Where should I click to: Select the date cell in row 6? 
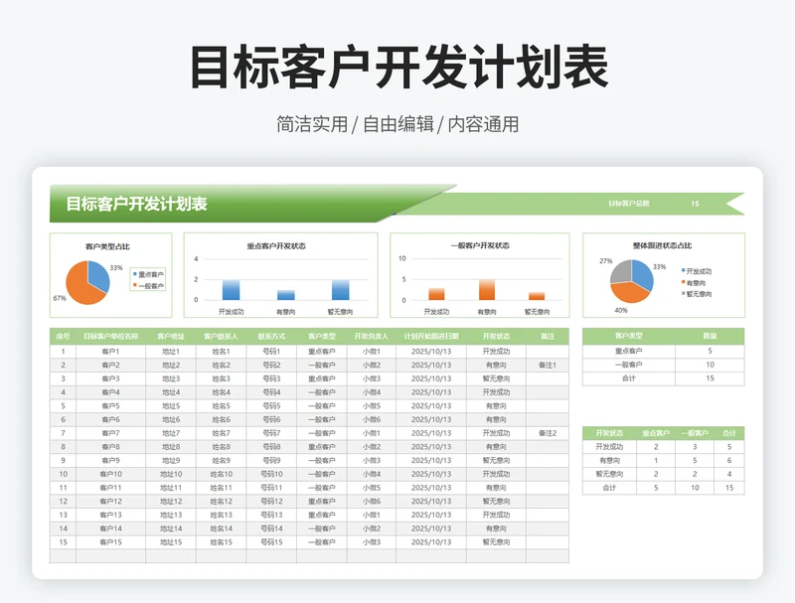coord(431,419)
